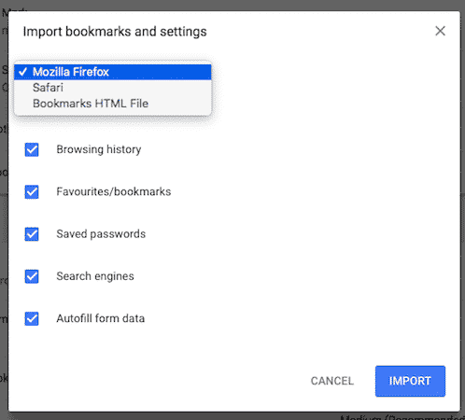
Task: Click the Saved passwords label text
Action: [101, 234]
